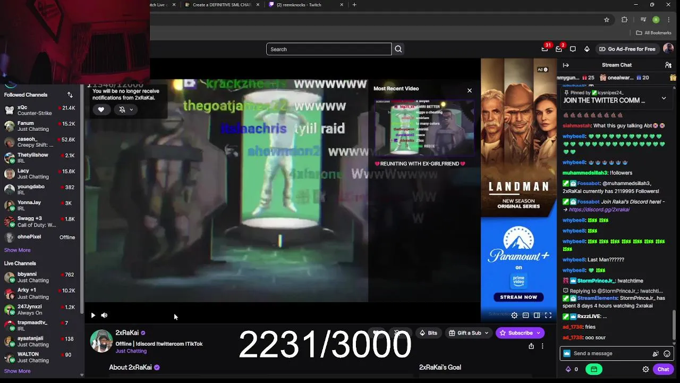The width and height of the screenshot is (680, 383).
Task: Play the video with the play button
Action: (93, 315)
